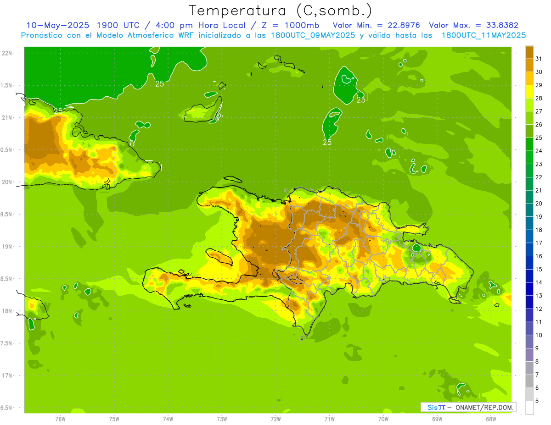The height and width of the screenshot is (425, 551).
Task: Pick the purple band between 9 and 10
Action: (529, 342)
